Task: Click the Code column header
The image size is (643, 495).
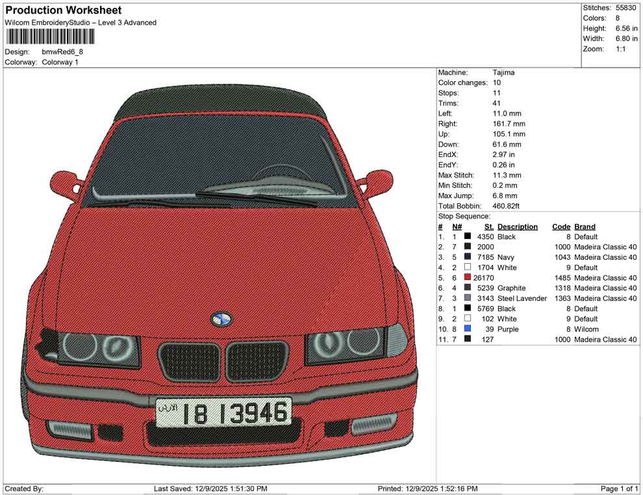Action: click(x=561, y=226)
